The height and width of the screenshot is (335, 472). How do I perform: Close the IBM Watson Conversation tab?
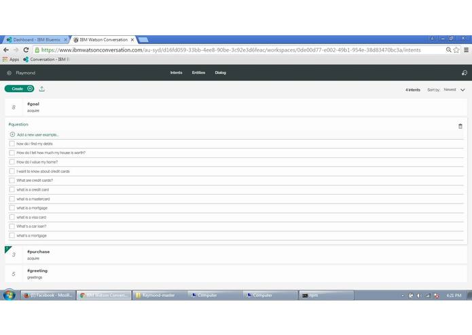click(132, 39)
